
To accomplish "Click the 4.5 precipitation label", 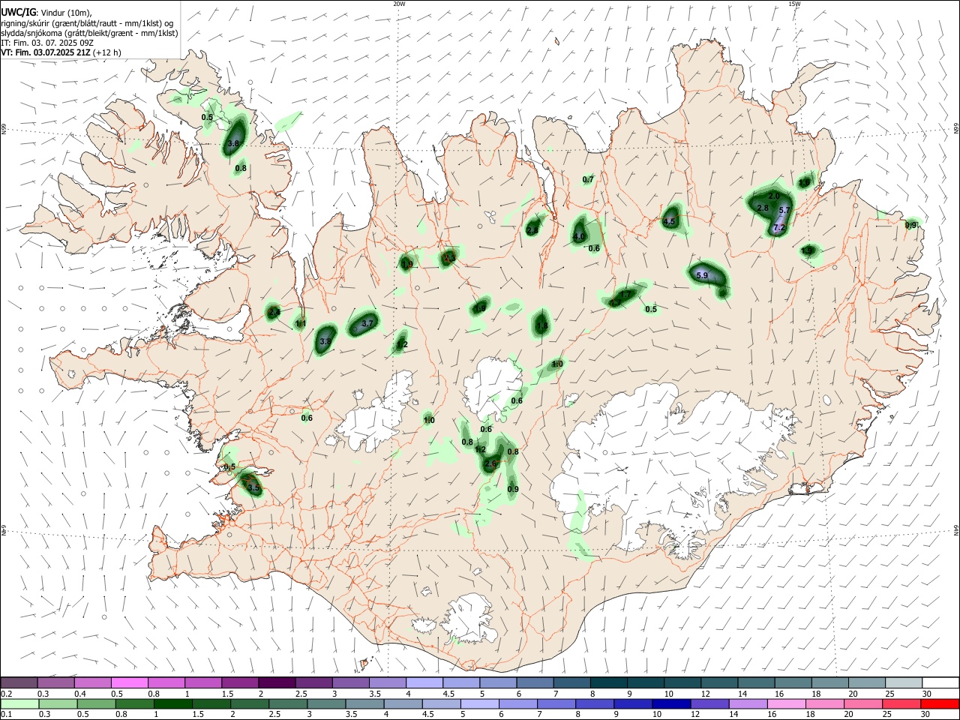I will point(669,221).
